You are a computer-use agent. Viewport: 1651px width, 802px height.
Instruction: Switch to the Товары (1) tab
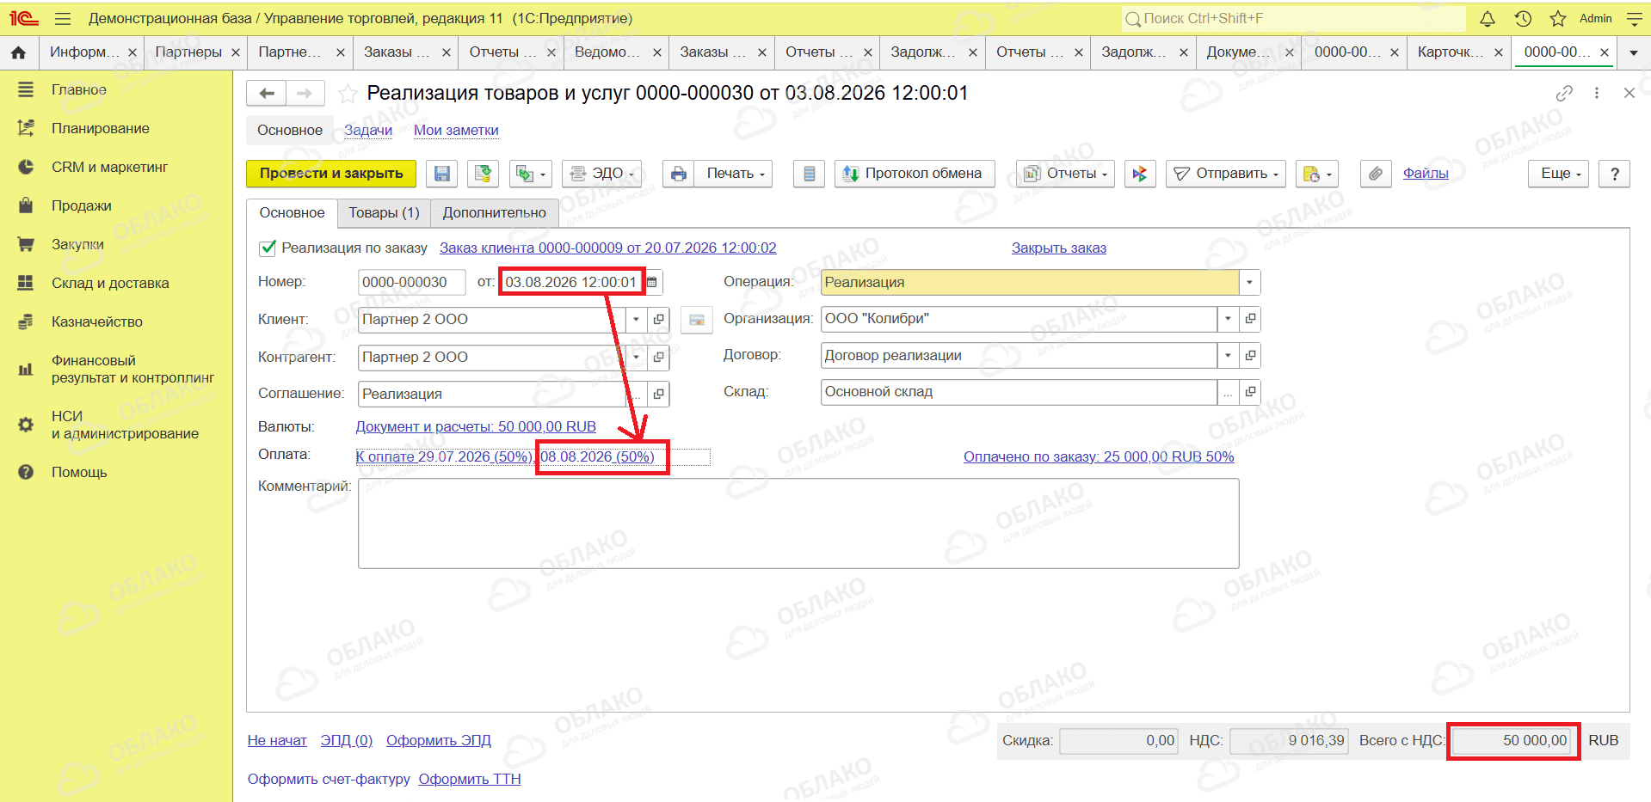384,213
